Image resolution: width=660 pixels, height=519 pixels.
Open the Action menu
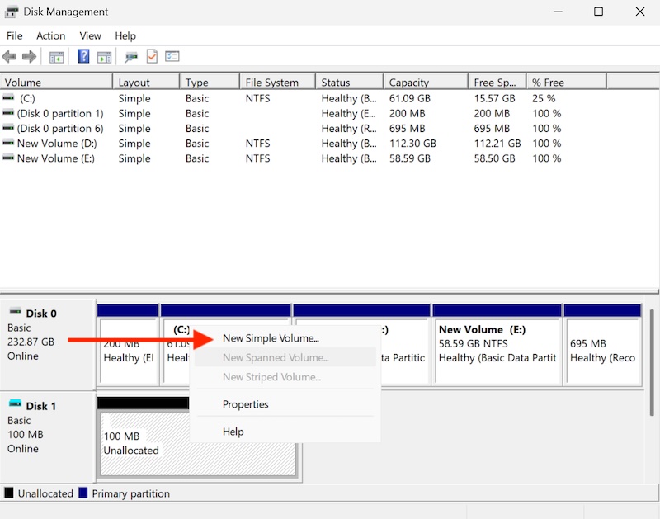click(50, 35)
